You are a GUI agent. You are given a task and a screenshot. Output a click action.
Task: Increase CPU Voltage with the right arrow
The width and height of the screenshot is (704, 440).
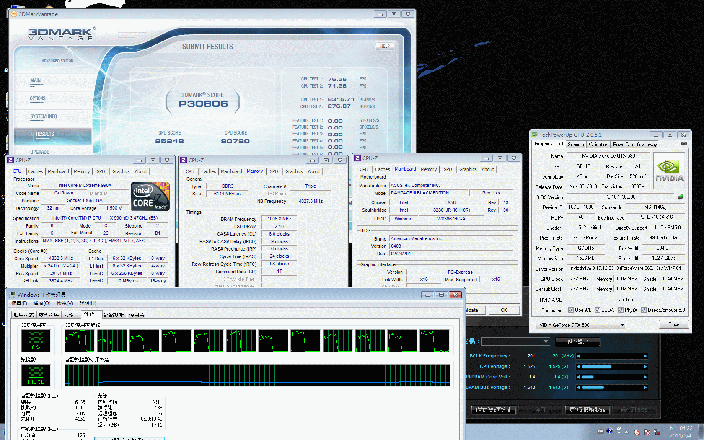pos(645,367)
